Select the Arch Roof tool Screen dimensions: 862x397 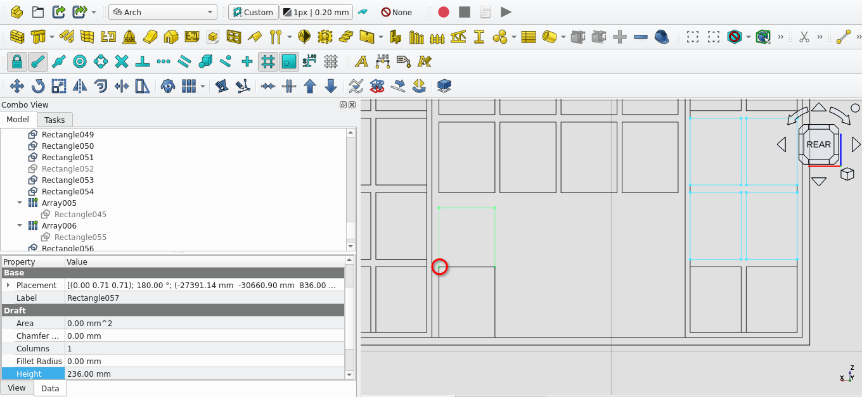coord(254,37)
